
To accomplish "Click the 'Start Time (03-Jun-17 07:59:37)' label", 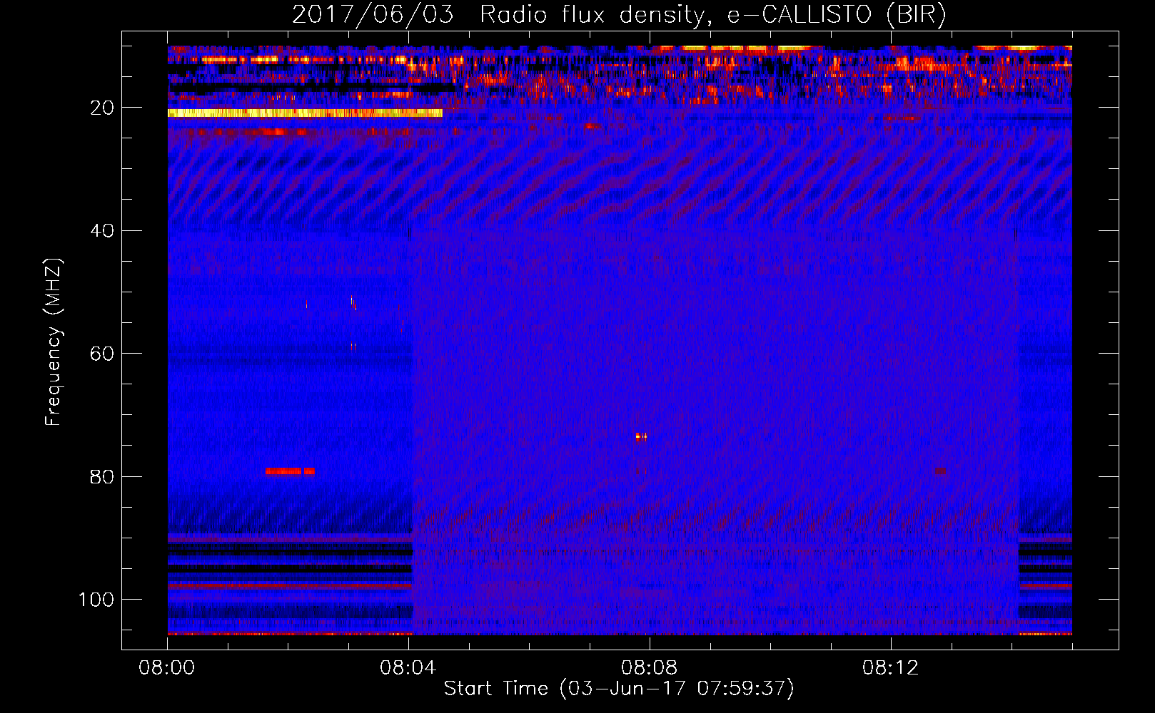I will 619,689.
